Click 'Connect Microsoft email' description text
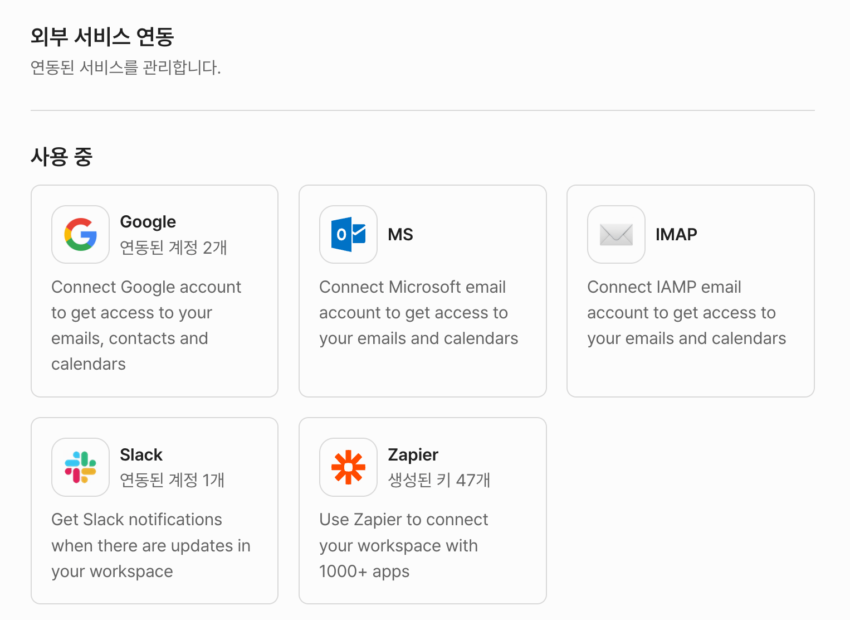The width and height of the screenshot is (850, 620). point(419,313)
